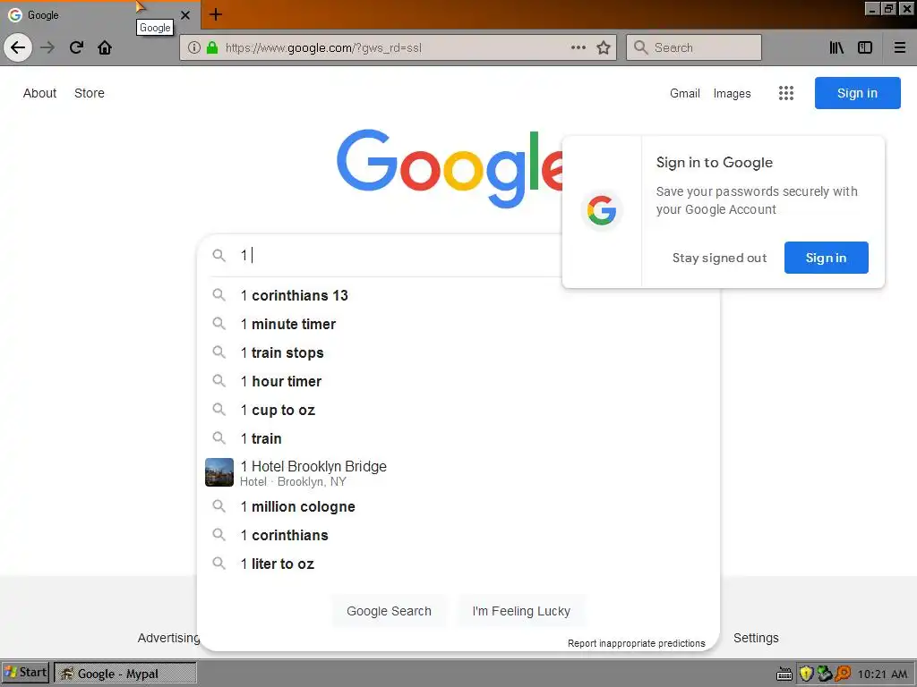Open the 1 Hotel Brooklyn Bridge thumbnail

219,472
